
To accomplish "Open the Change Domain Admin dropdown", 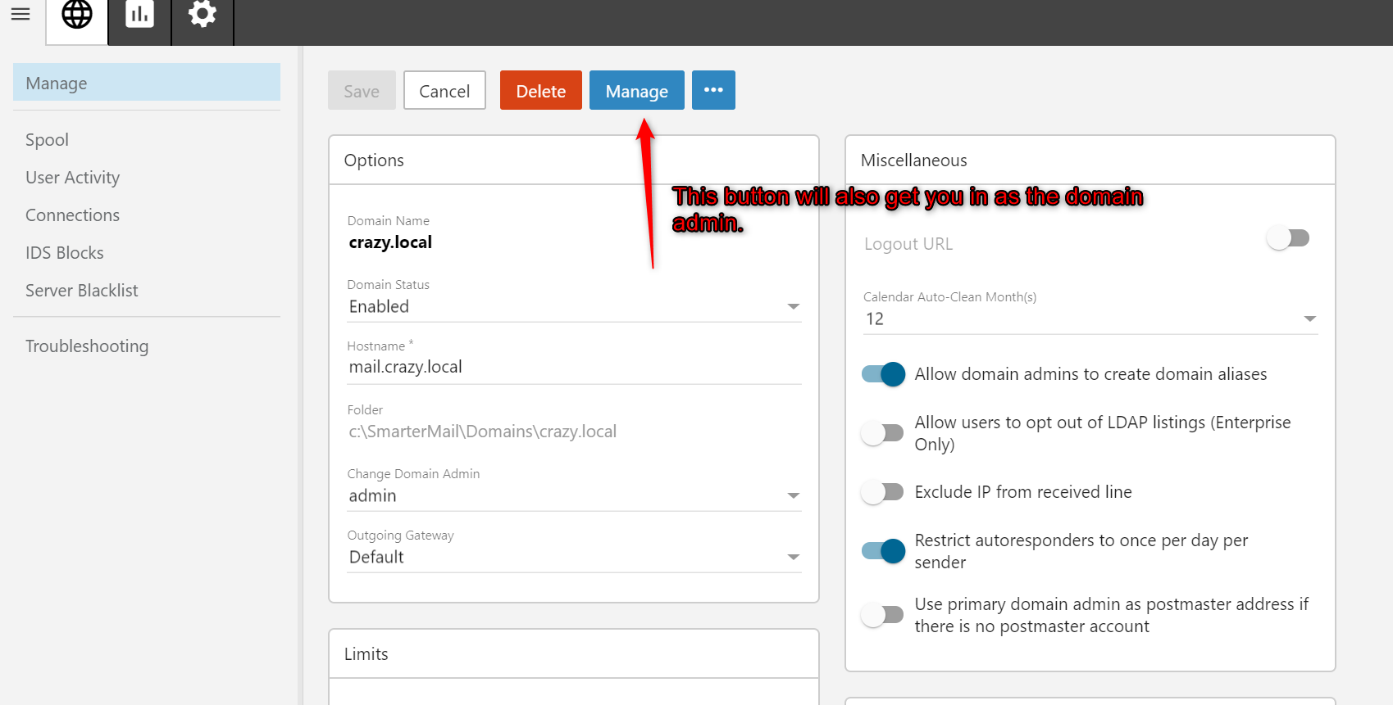I will tap(574, 495).
